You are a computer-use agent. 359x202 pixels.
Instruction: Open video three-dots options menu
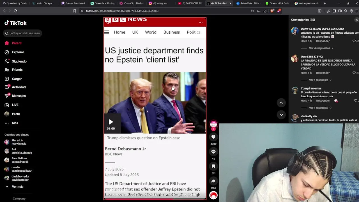pos(201,22)
